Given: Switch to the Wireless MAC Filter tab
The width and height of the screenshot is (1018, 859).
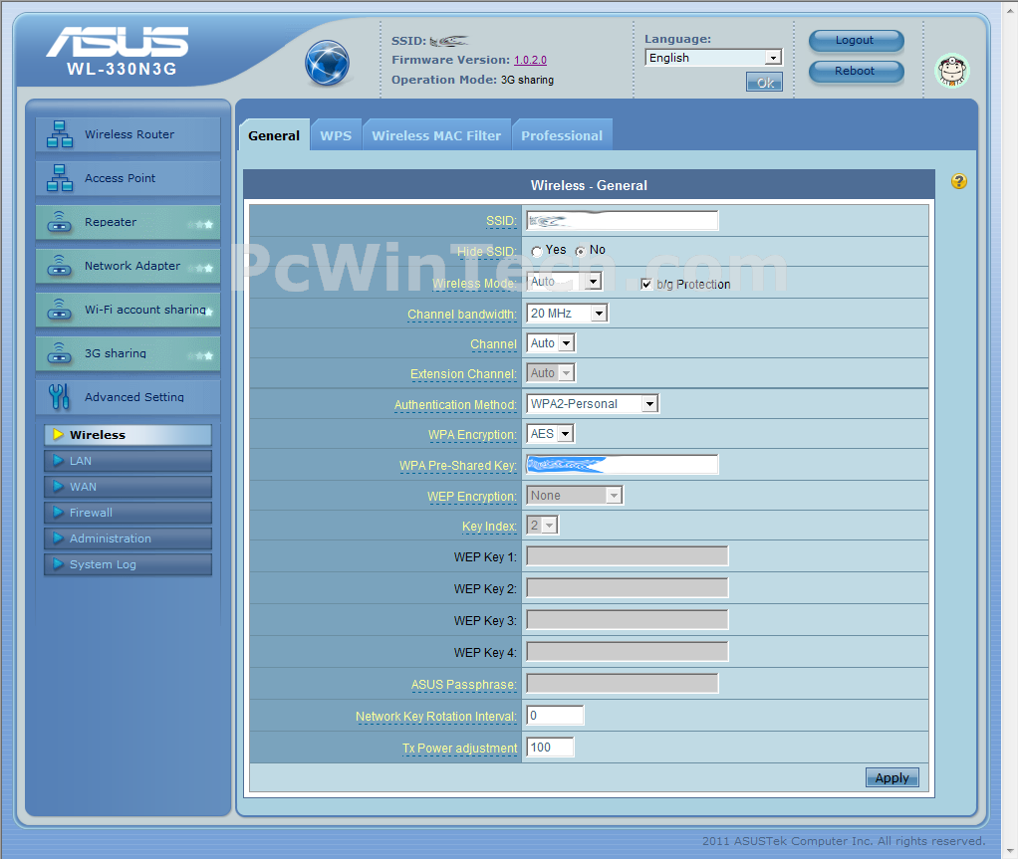Looking at the screenshot, I should tap(436, 135).
